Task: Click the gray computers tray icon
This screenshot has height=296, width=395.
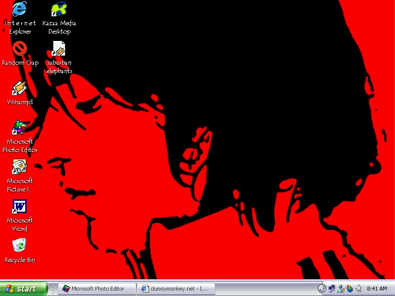Action: point(358,289)
